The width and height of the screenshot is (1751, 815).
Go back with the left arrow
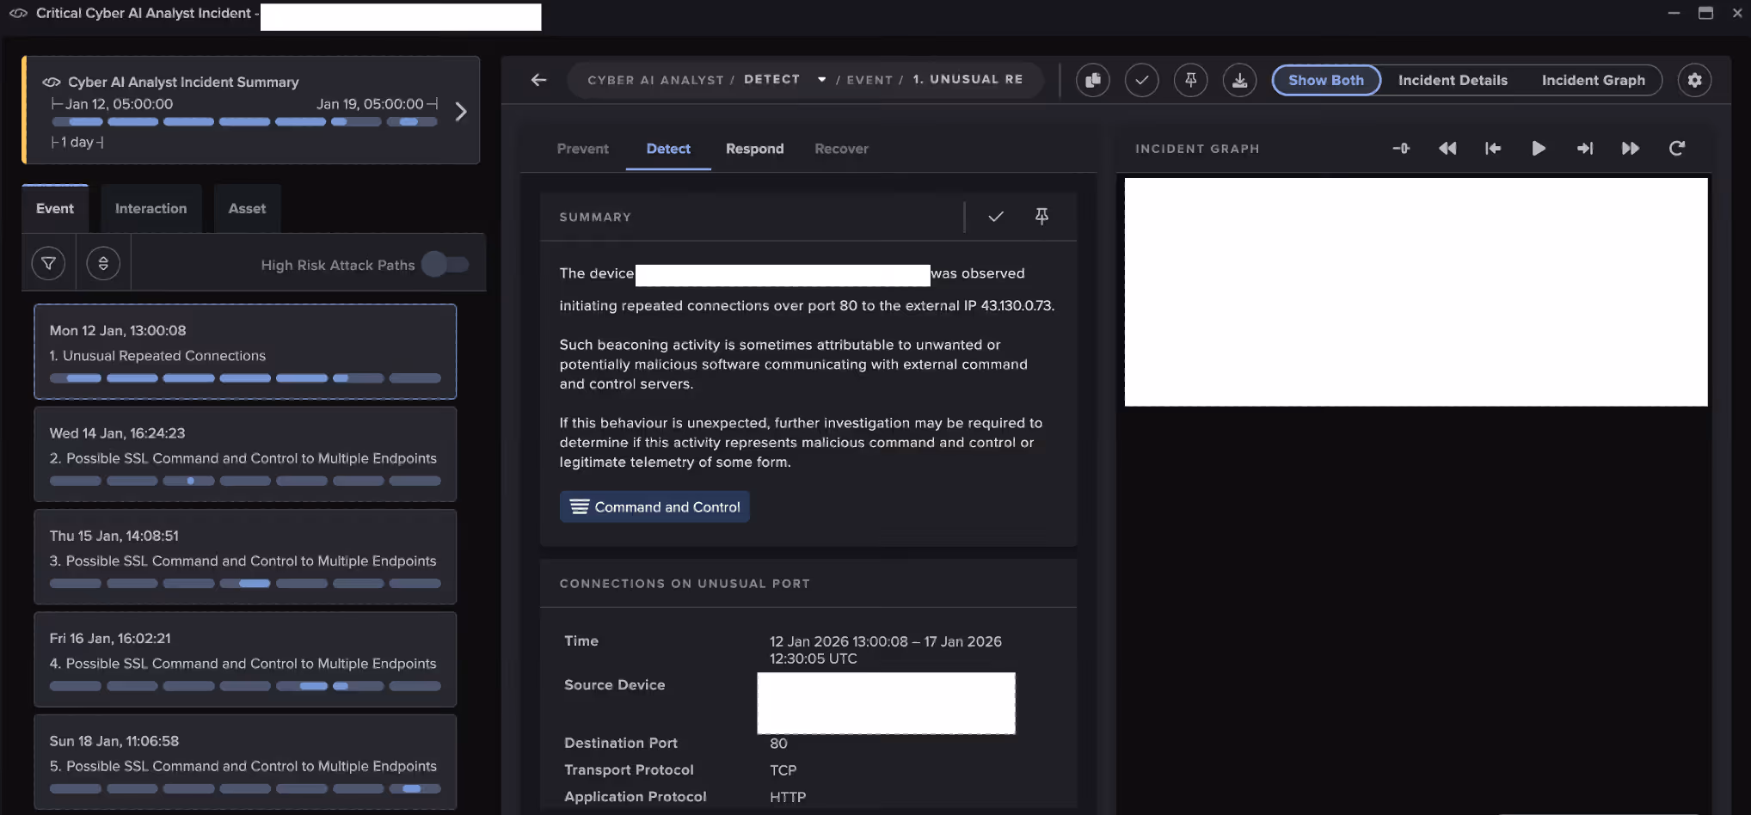click(x=539, y=80)
